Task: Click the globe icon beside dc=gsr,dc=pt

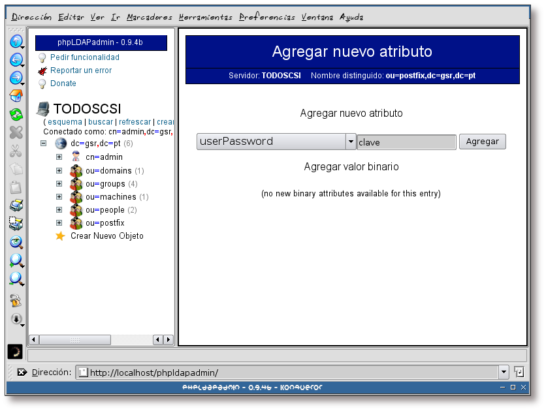Action: click(x=60, y=144)
